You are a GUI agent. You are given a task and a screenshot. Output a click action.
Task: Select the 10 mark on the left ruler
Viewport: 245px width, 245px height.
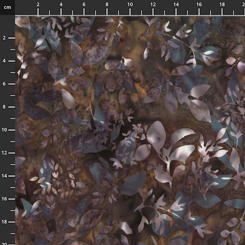click(4, 130)
